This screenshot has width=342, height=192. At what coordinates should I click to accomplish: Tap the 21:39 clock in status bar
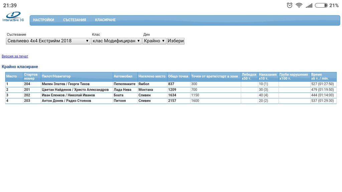(10, 5)
